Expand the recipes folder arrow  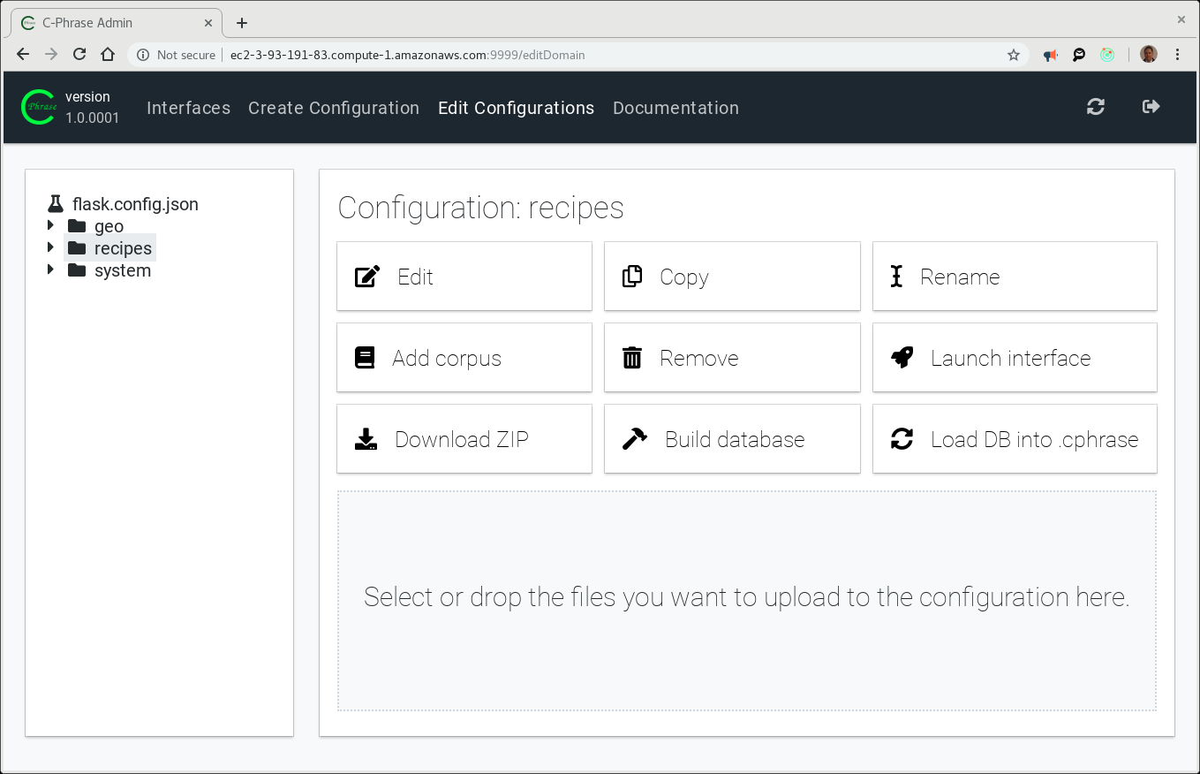51,248
